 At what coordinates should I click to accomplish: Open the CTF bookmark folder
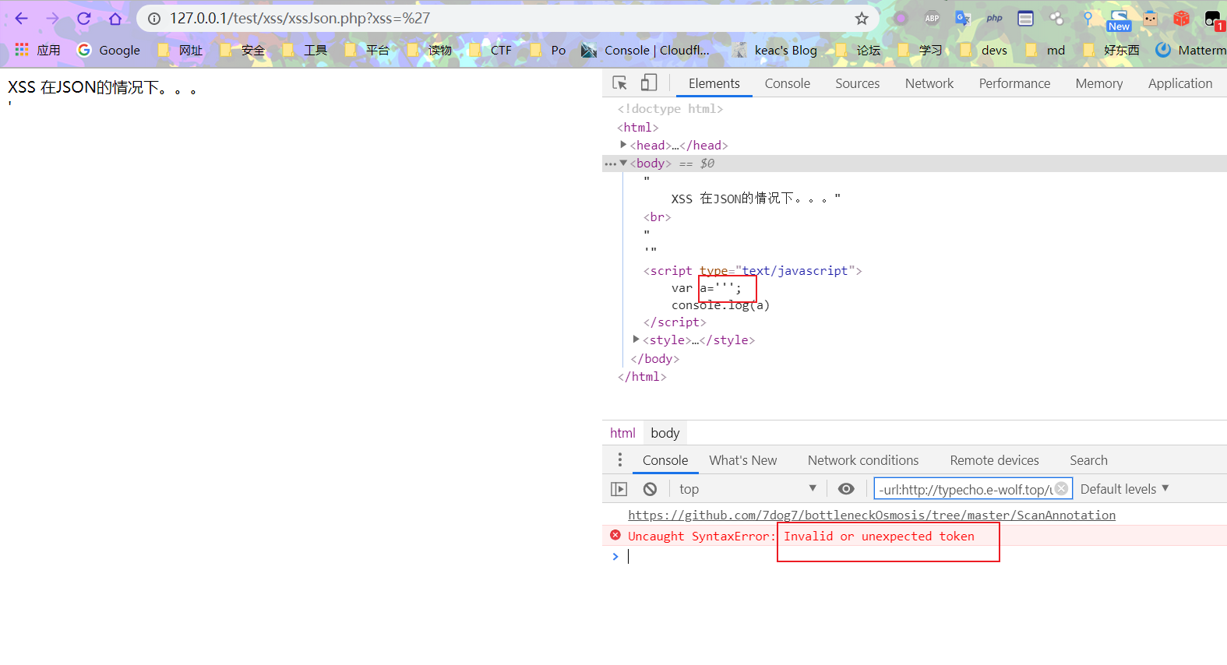click(x=491, y=50)
